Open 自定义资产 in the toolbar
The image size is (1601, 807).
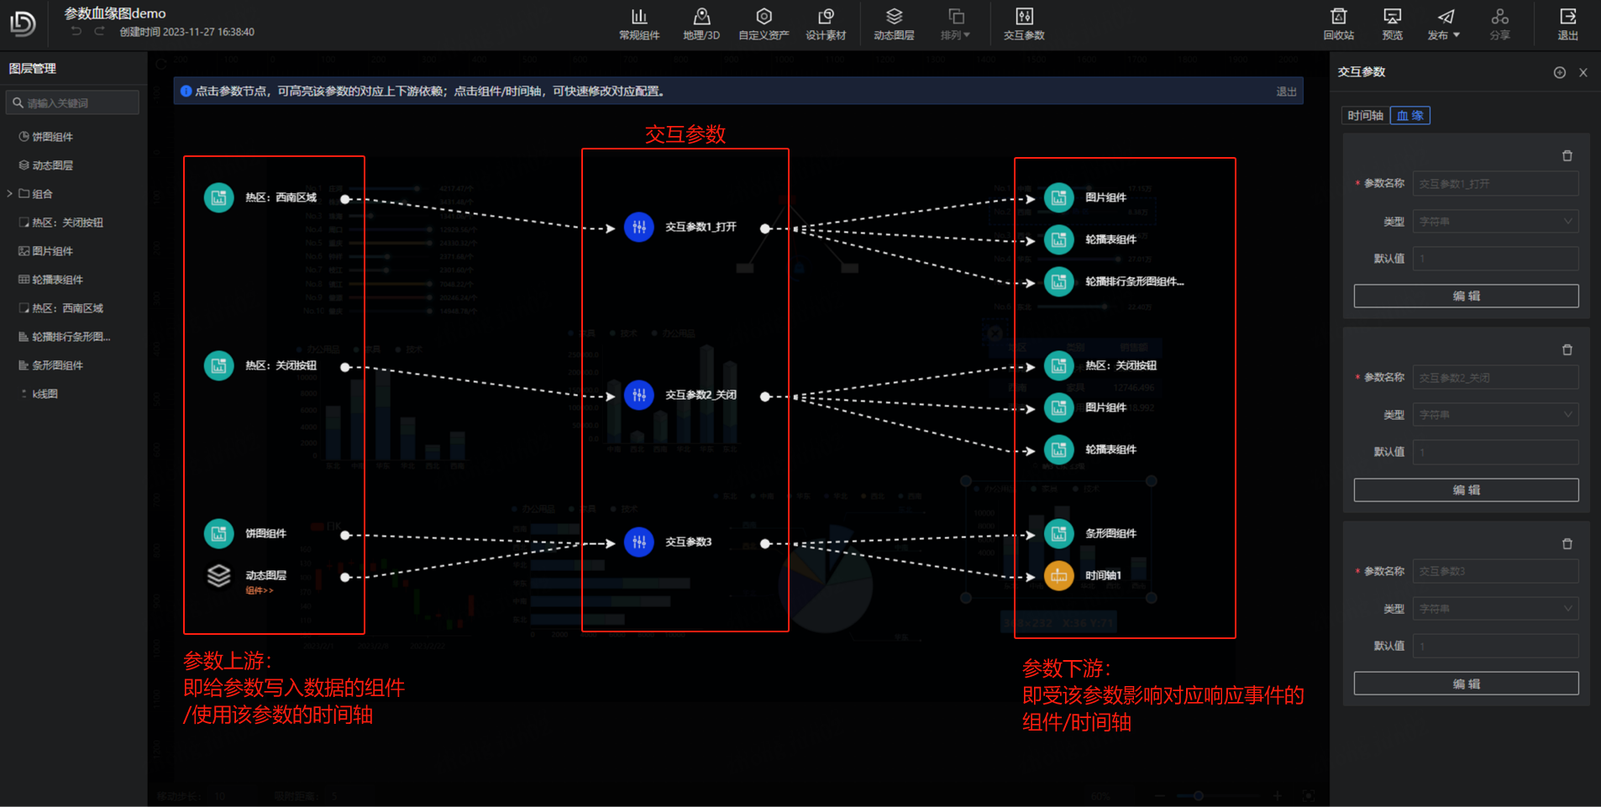pyautogui.click(x=763, y=24)
